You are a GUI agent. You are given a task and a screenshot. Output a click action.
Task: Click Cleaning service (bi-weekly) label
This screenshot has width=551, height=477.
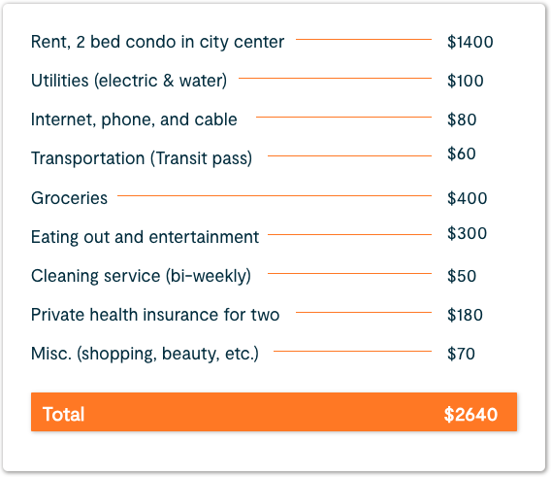click(x=141, y=276)
